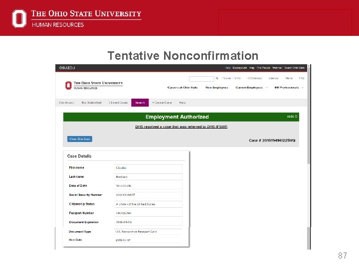
Task: Select the purple Search tab
Action: (x=140, y=103)
